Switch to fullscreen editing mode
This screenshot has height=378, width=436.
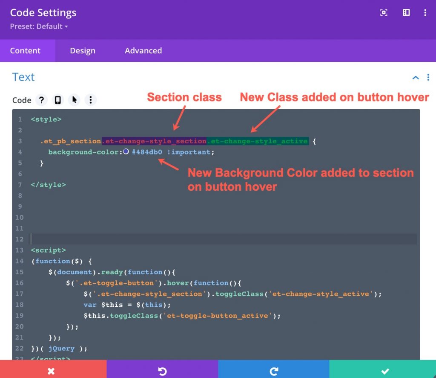pos(384,12)
